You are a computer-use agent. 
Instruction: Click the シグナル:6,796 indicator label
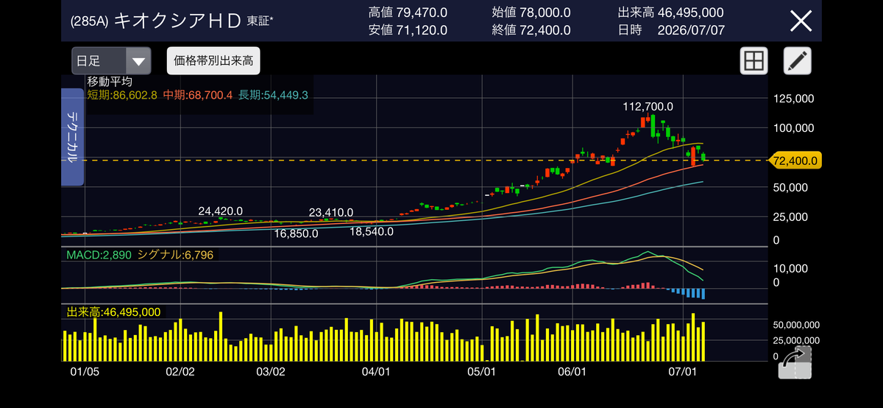[176, 255]
